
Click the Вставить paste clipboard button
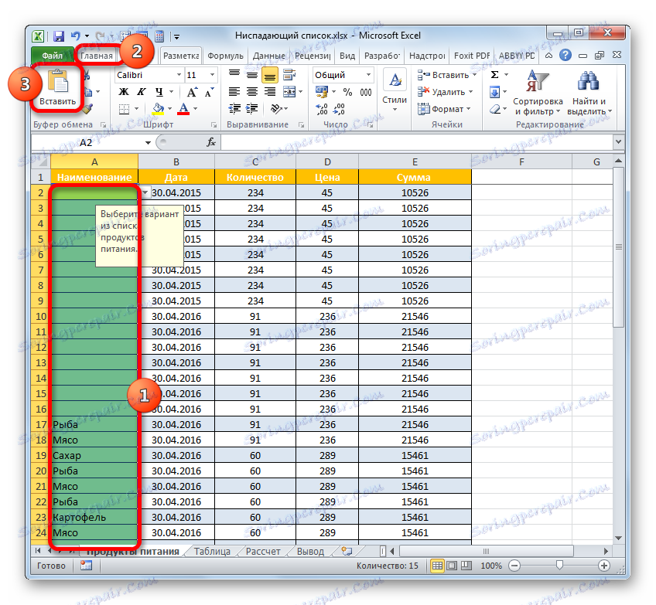pos(58,87)
